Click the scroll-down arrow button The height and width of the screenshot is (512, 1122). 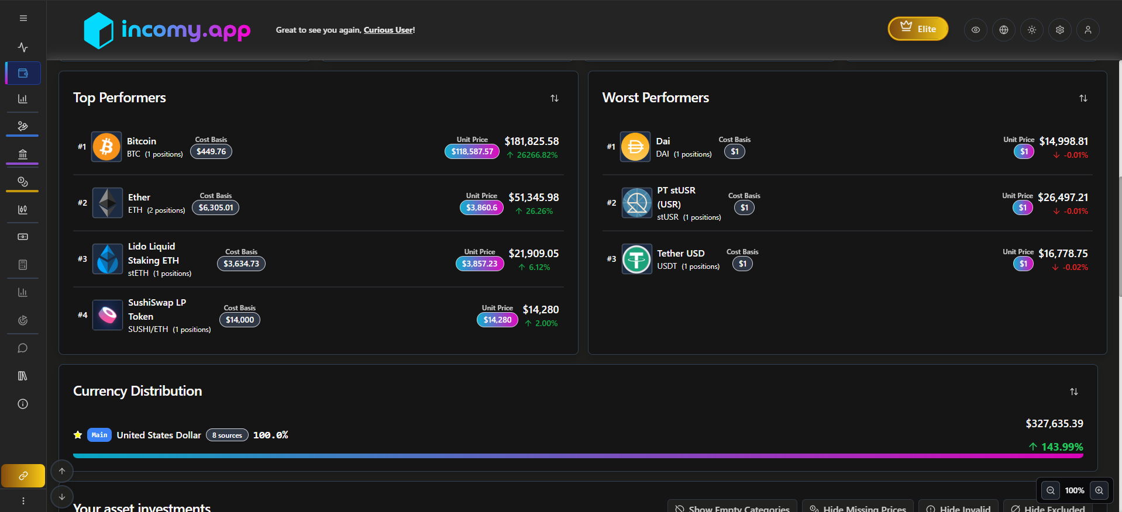62,497
